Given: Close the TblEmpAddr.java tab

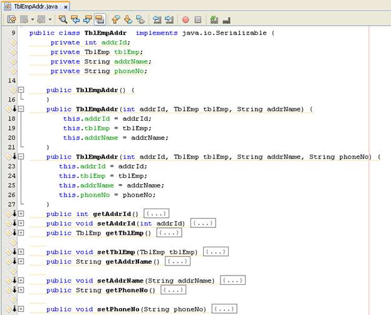Looking at the screenshot, I should click(x=66, y=7).
